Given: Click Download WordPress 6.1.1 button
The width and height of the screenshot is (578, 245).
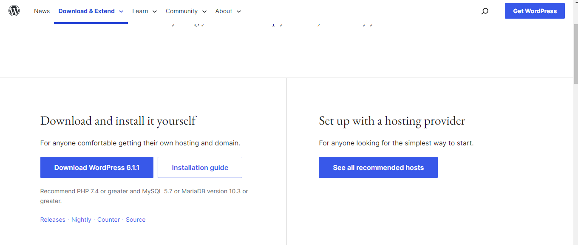Looking at the screenshot, I should click(x=97, y=167).
